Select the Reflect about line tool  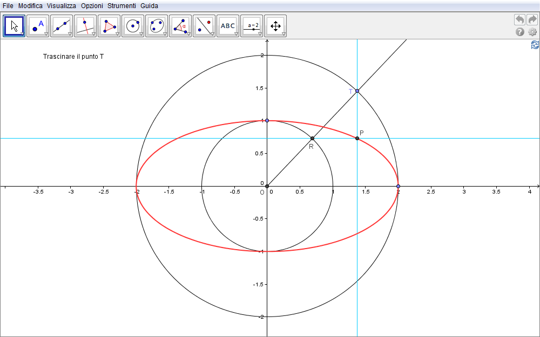point(204,25)
